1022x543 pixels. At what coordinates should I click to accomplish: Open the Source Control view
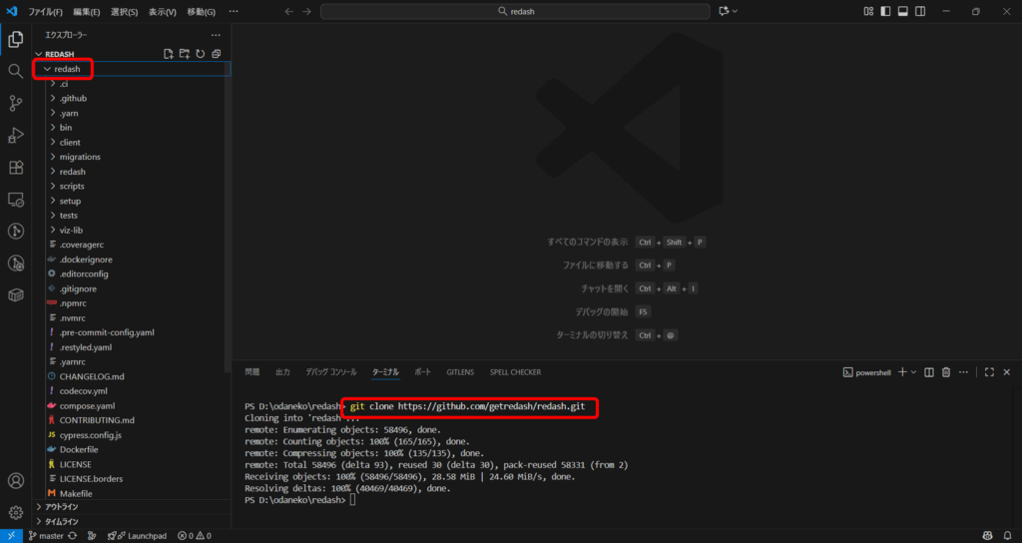pos(15,103)
